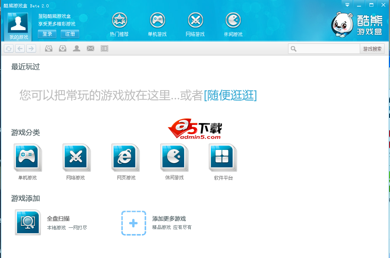Click the 添加更多游戏 title text

(x=169, y=219)
